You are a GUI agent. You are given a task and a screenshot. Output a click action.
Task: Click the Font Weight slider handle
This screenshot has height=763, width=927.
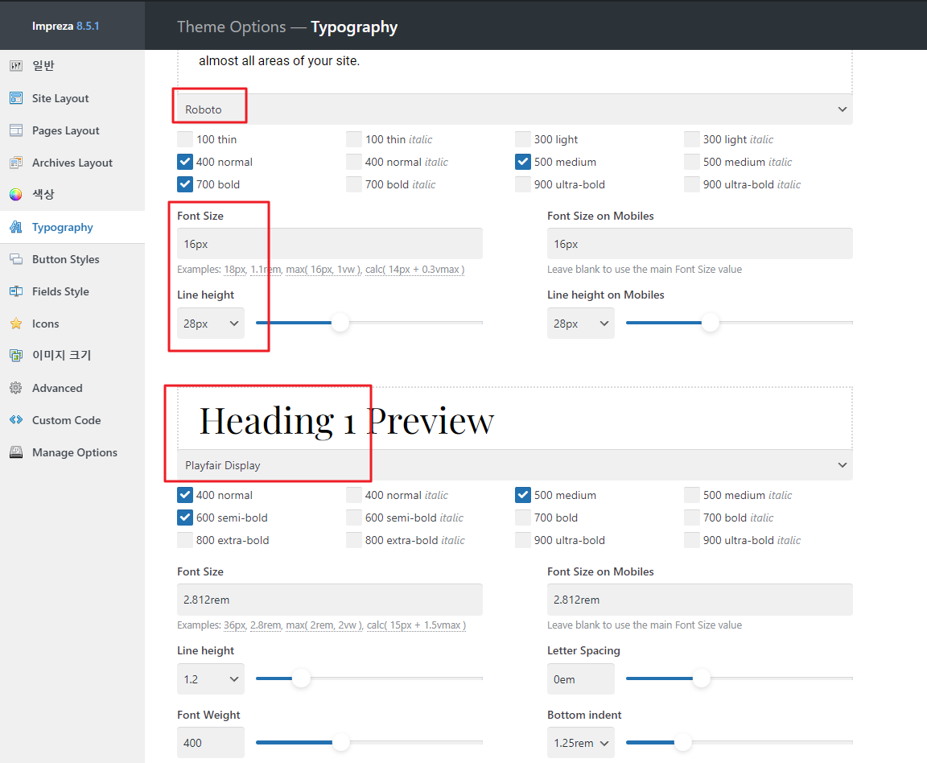pyautogui.click(x=341, y=742)
